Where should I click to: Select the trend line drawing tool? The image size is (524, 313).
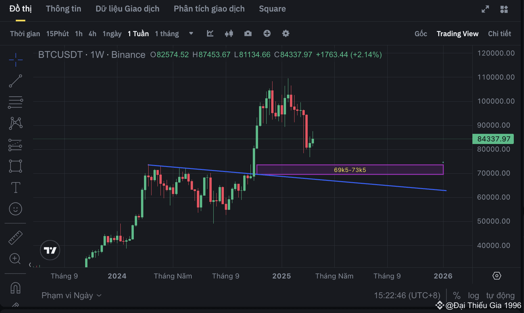click(x=15, y=81)
